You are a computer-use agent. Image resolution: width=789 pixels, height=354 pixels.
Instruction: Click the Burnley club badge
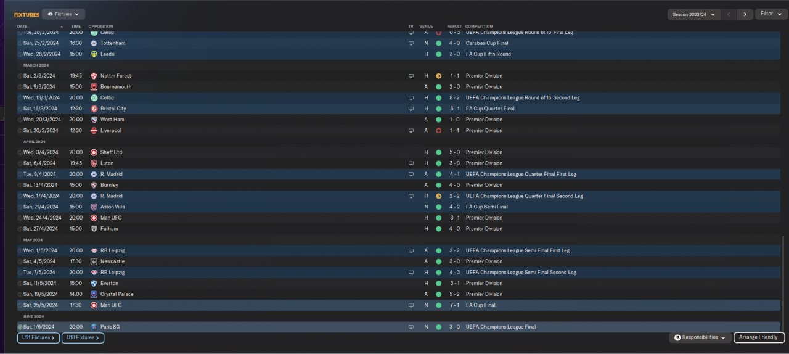[94, 185]
